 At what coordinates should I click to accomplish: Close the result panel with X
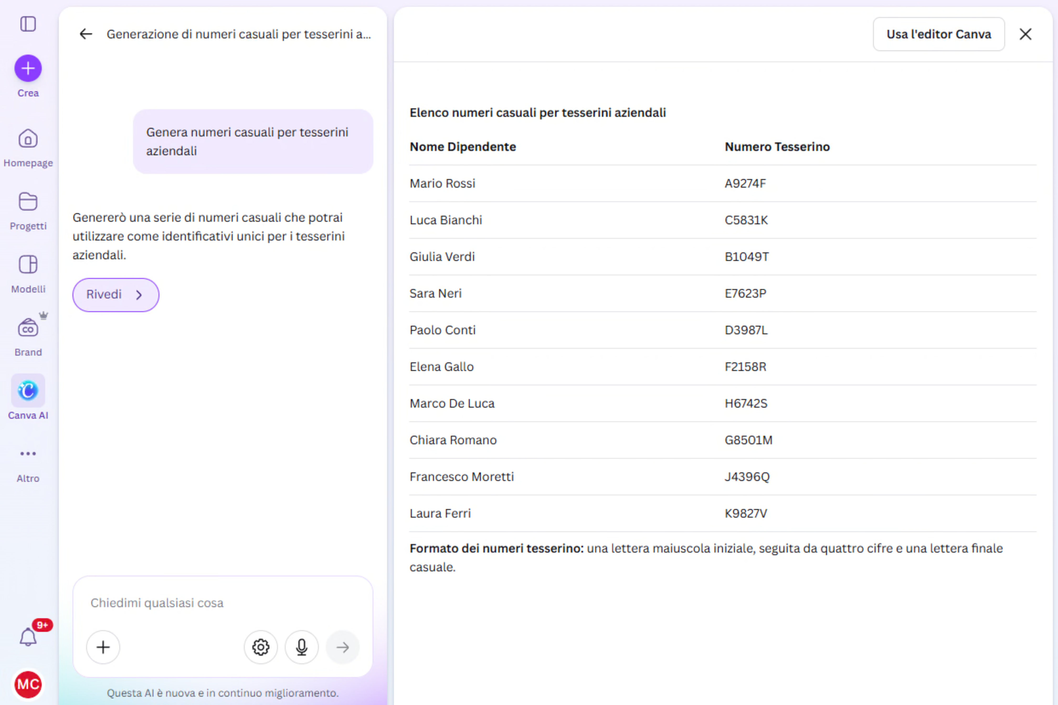coord(1026,34)
